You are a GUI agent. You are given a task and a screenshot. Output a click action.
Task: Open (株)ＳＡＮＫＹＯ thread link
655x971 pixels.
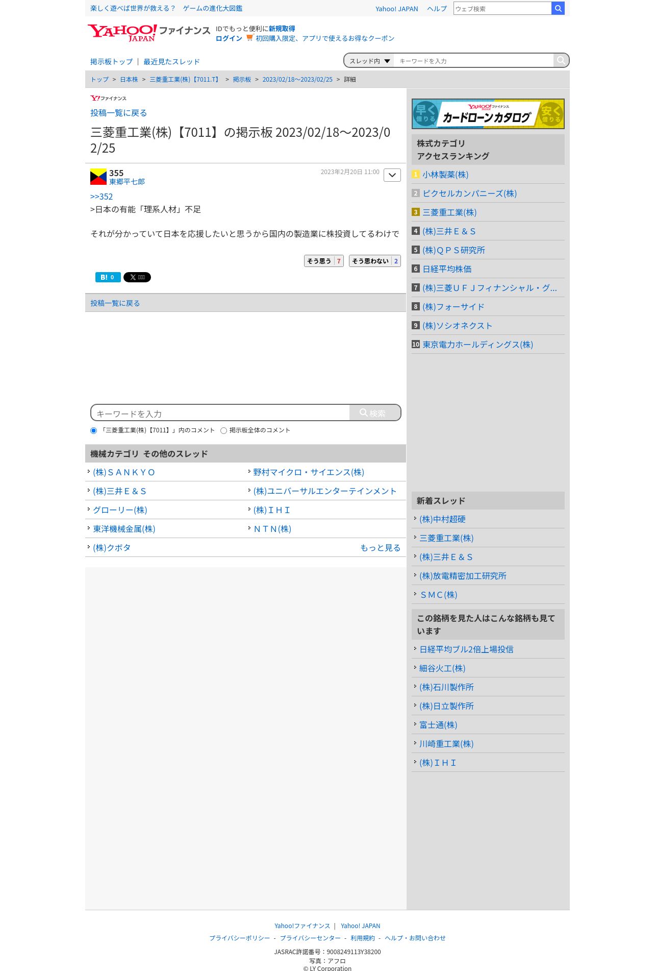click(124, 472)
